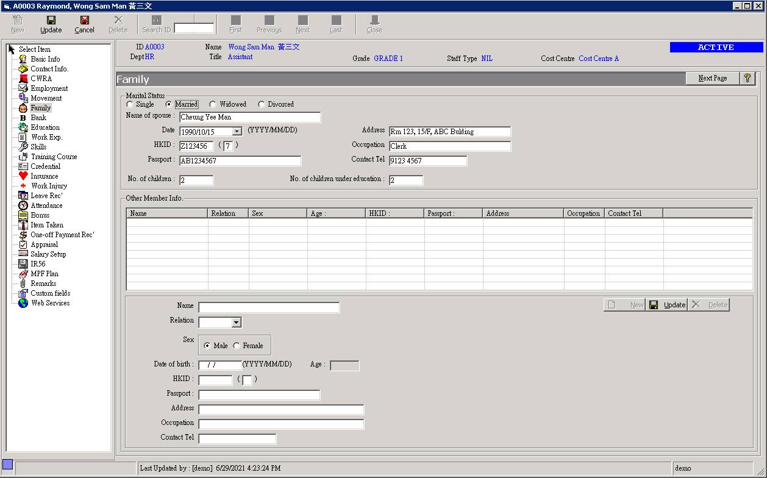Viewport: 767px width, 478px height.
Task: Select the Married radio button
Action: coord(169,104)
